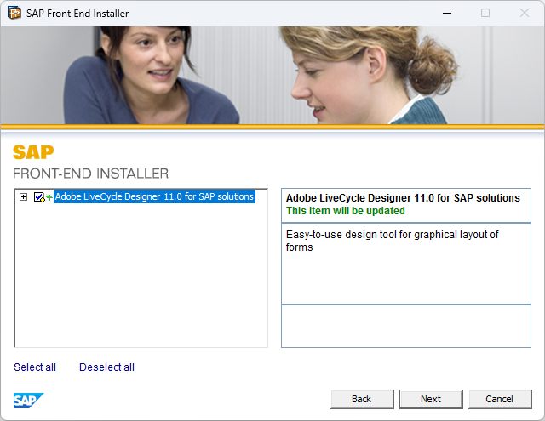Cancel the installation
The width and height of the screenshot is (545, 421).
pos(499,399)
